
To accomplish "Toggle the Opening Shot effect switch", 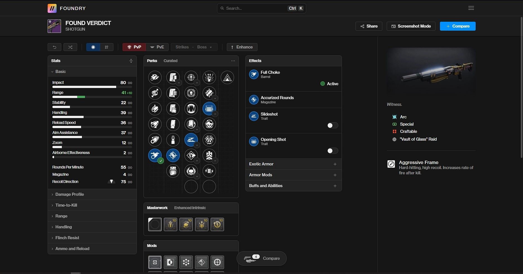I will [x=332, y=151].
